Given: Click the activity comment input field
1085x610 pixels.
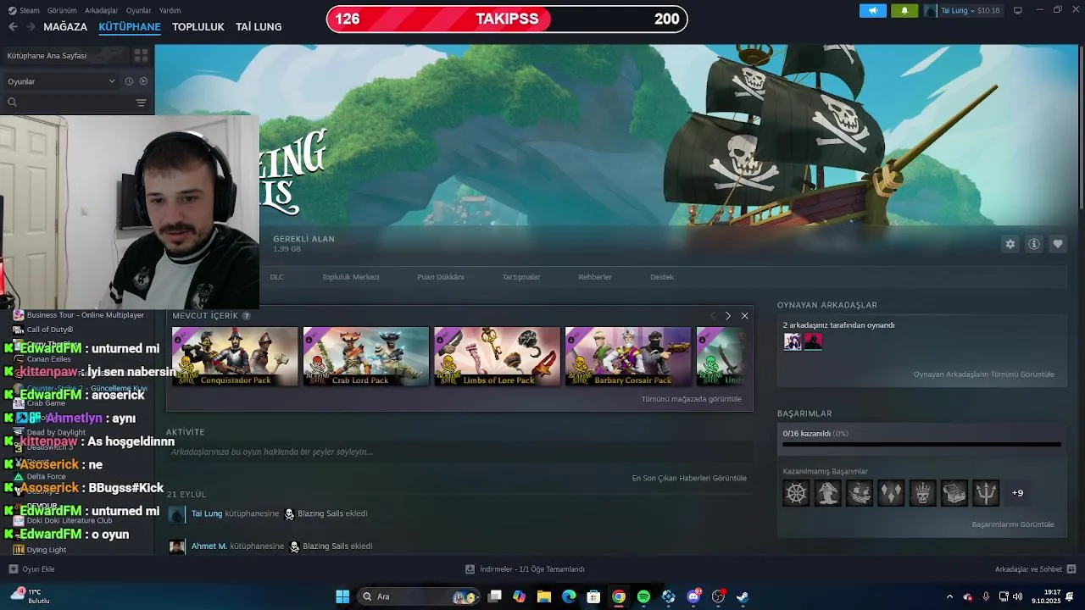Looking at the screenshot, I should [458, 452].
